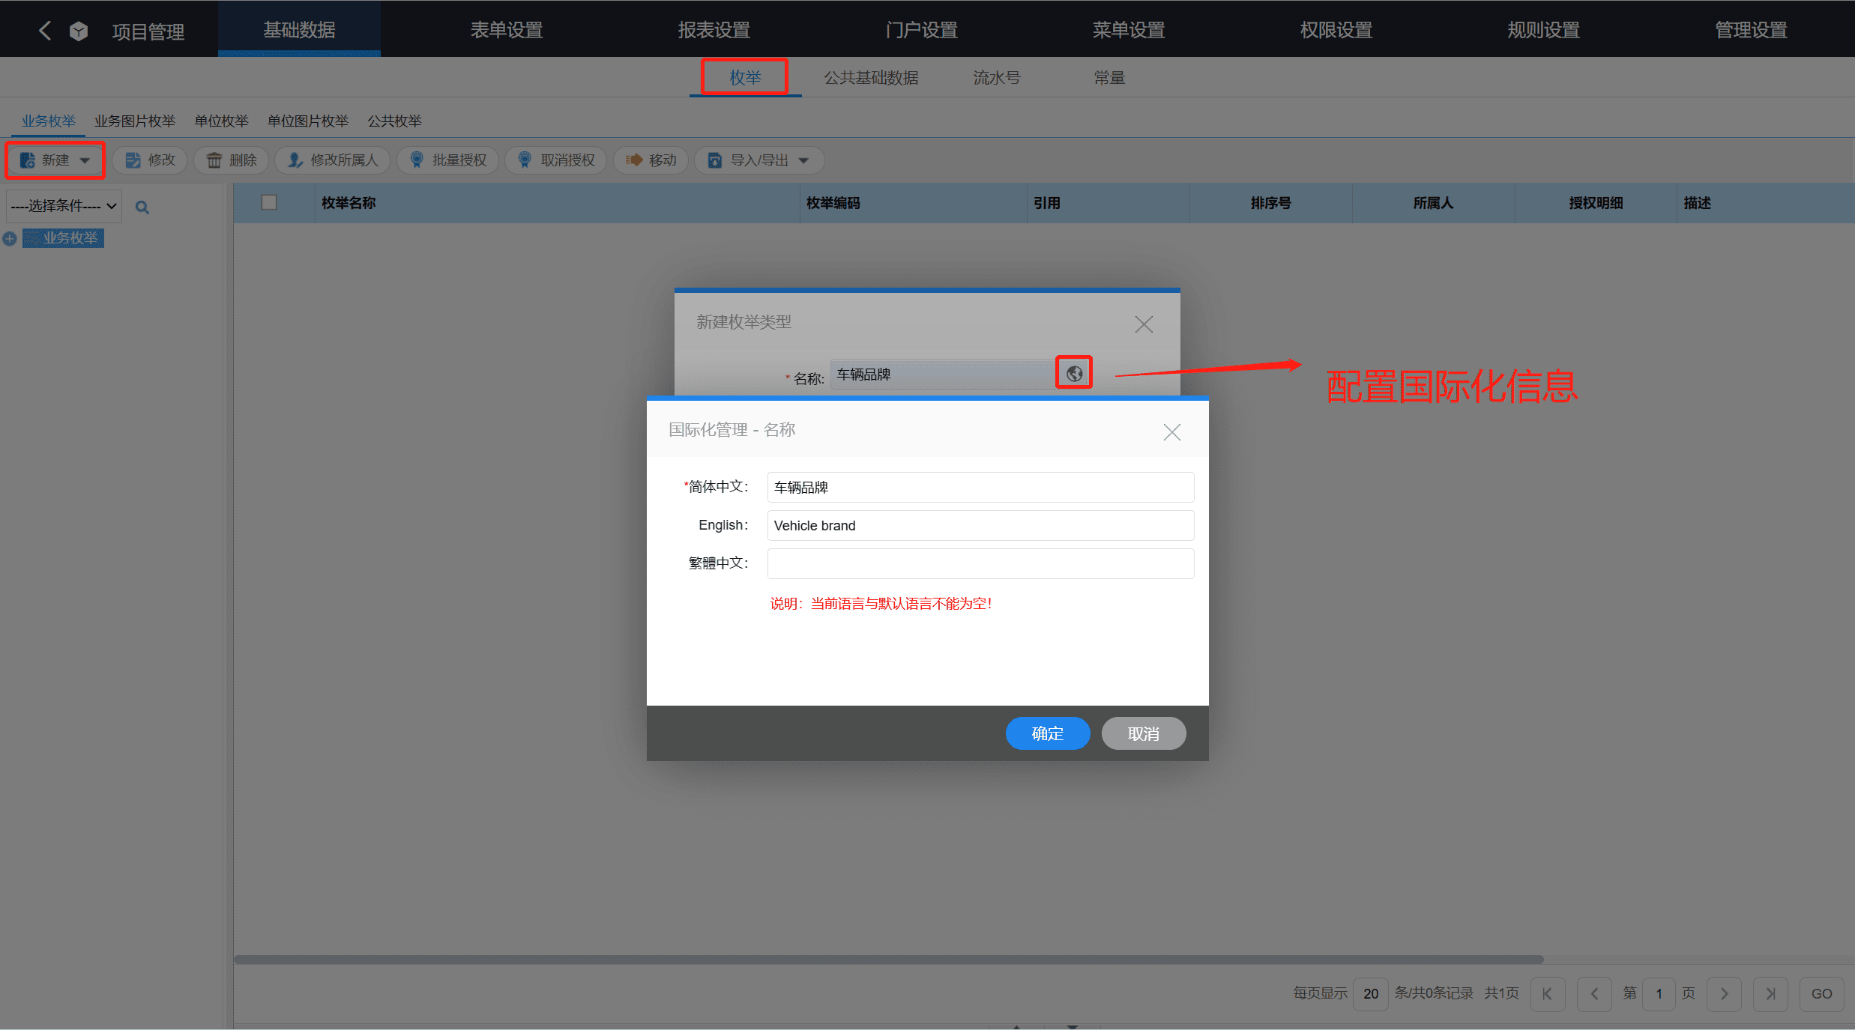Go to the previous page of records
This screenshot has height=1030, width=1855.
pyautogui.click(x=1594, y=994)
